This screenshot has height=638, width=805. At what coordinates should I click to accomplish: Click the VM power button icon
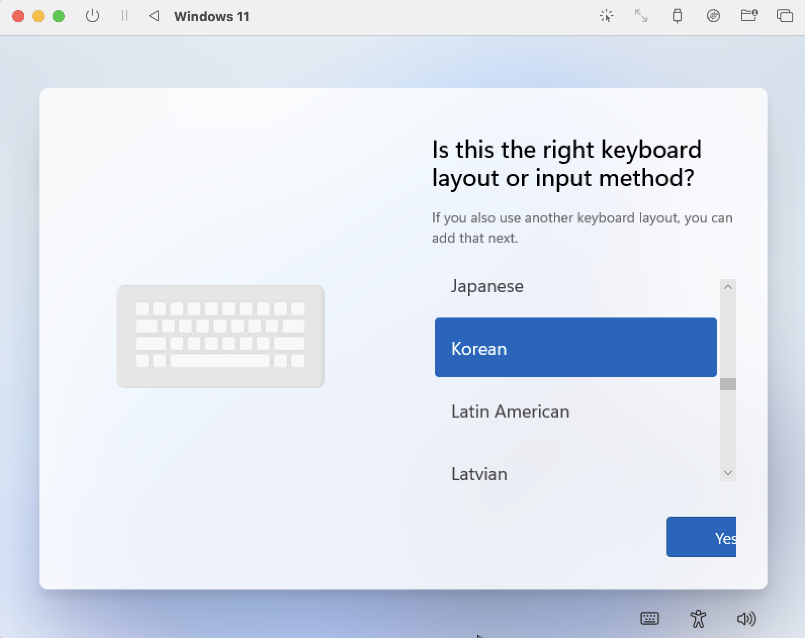93,16
